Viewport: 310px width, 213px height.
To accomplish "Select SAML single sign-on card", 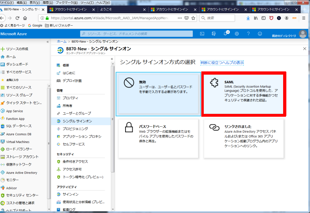I will pos(244,94).
